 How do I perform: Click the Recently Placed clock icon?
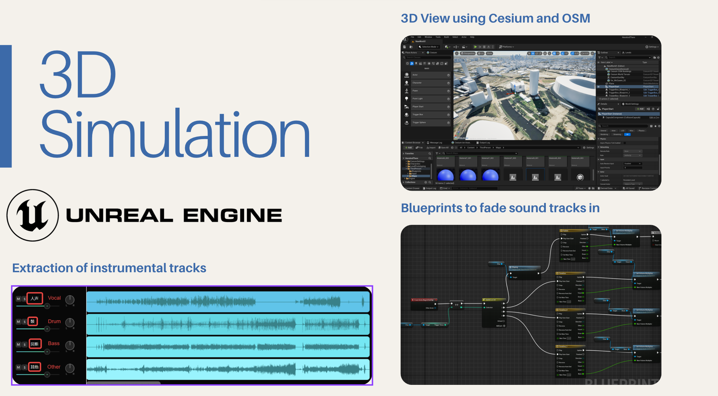[x=407, y=63]
